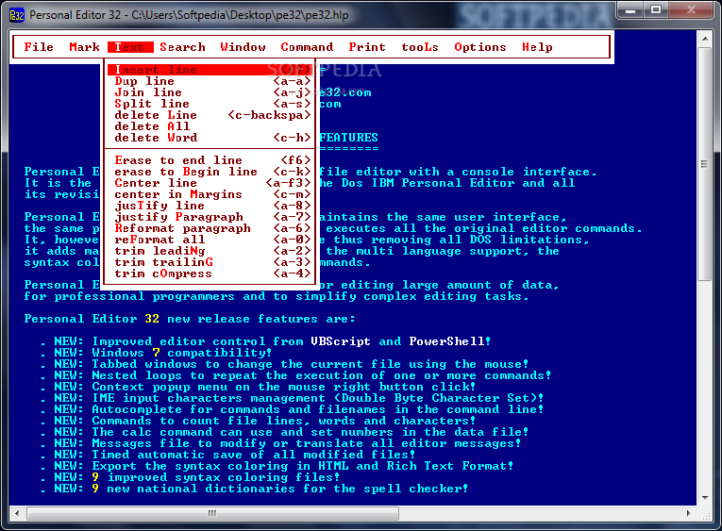Choose trim leadiNg menu entry

tap(210, 251)
